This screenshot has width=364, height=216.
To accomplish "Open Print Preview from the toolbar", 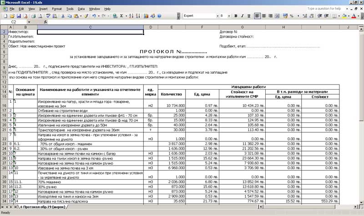I will pyautogui.click(x=40, y=16).
